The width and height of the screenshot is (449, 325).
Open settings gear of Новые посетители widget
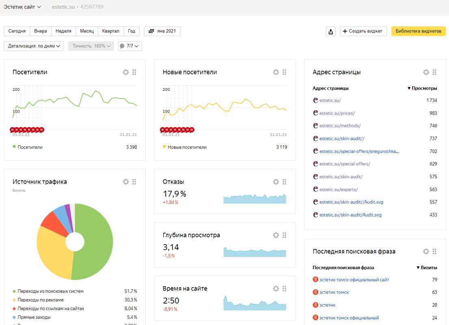276,72
